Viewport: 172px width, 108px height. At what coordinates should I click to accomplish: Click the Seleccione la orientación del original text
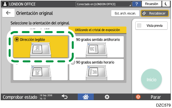[x=40, y=23]
